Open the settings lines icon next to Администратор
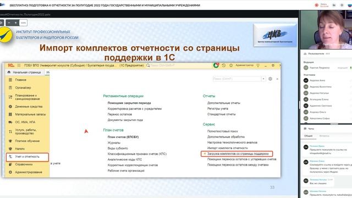This screenshot has width=352, height=198. (x=258, y=65)
